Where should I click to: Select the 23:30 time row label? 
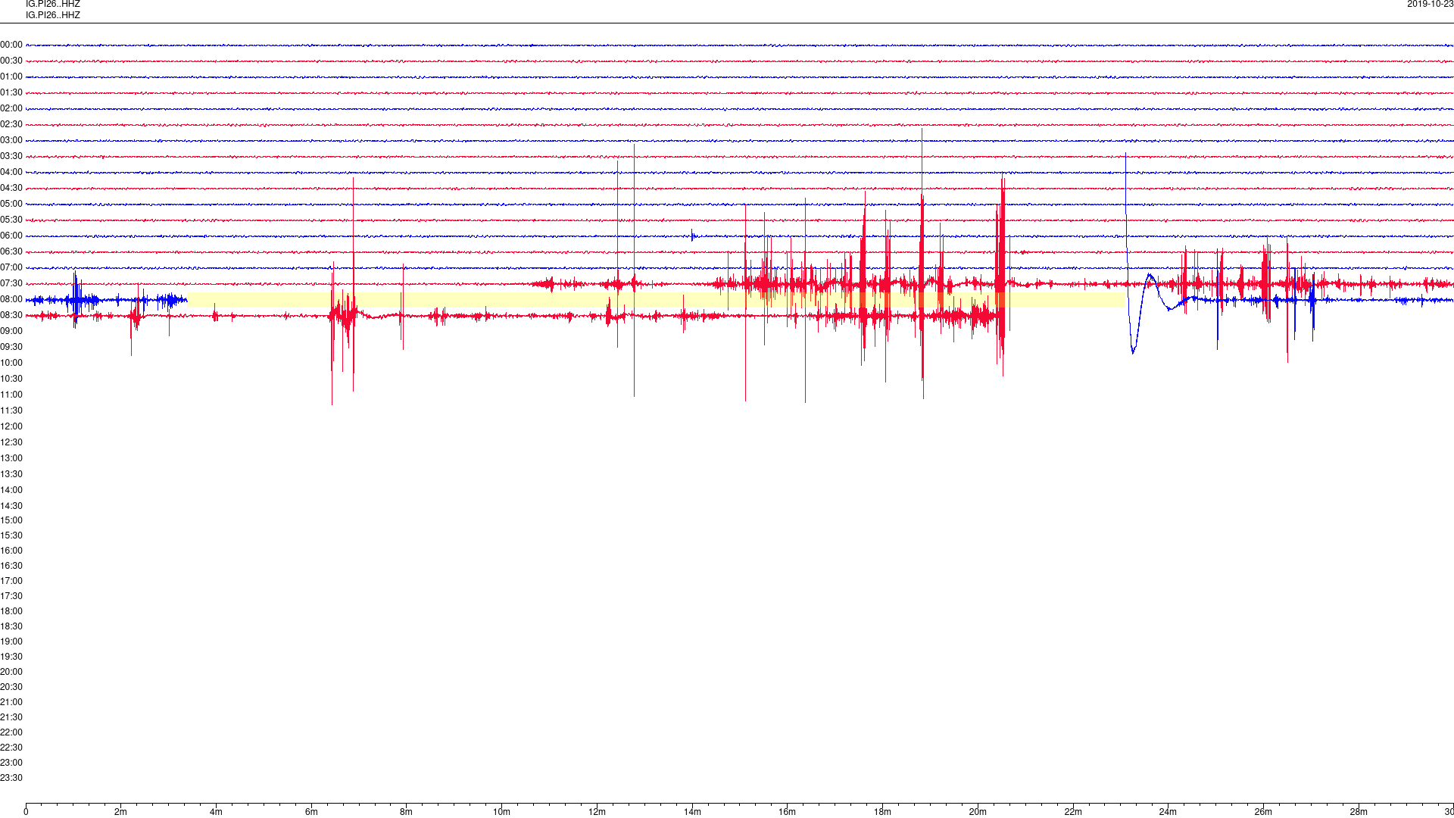click(x=11, y=778)
